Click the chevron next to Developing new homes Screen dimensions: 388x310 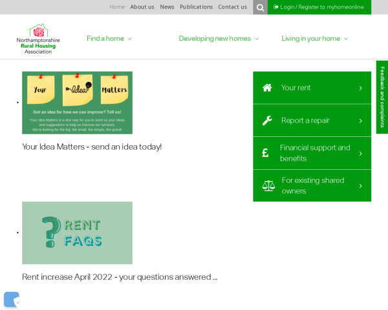(257, 39)
